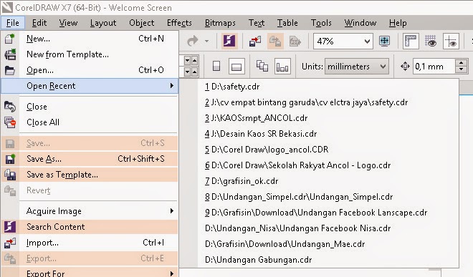Open the 47% zoom level dropdown
Screen dimensions: 473x277
[367, 41]
